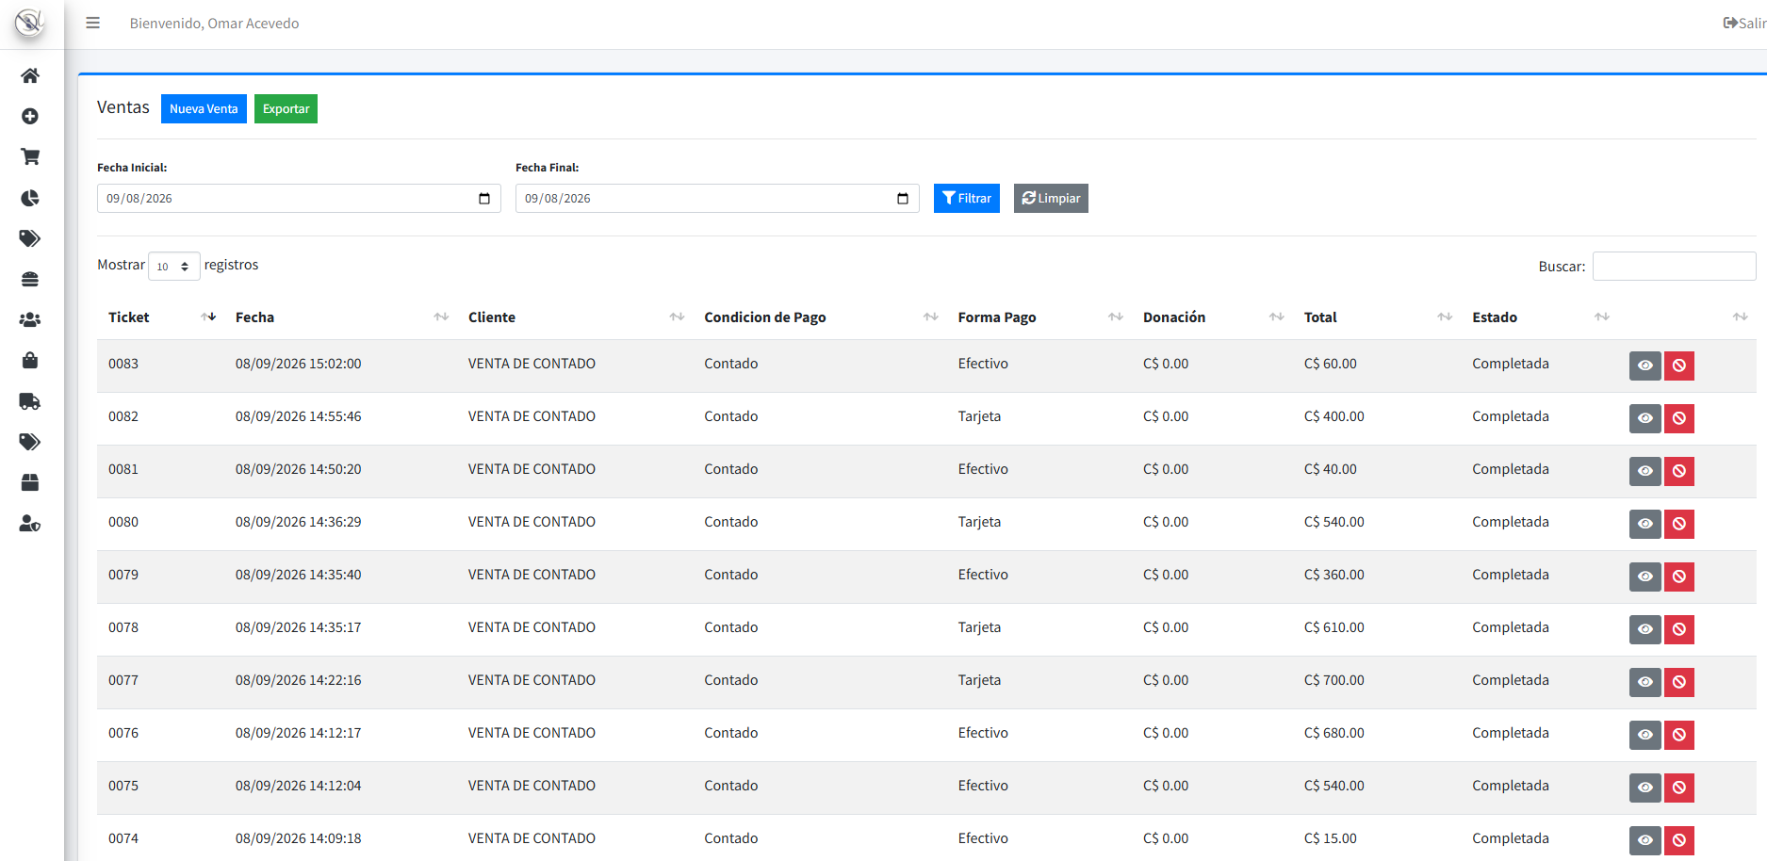Sort by Estado column header
The width and height of the screenshot is (1767, 861).
tap(1540, 317)
